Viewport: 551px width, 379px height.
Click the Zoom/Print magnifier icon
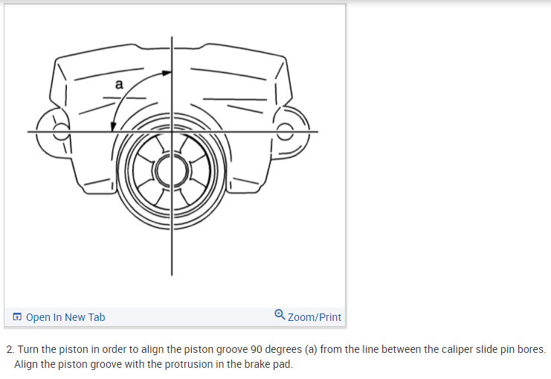pos(280,314)
